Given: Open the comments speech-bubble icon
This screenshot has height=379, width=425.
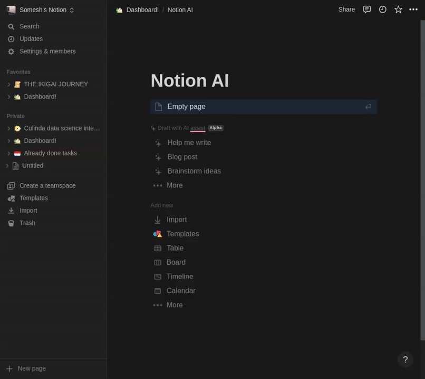Looking at the screenshot, I should pos(366,10).
